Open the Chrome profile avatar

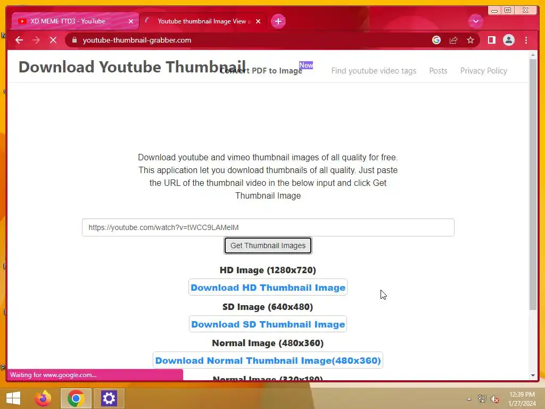point(508,40)
